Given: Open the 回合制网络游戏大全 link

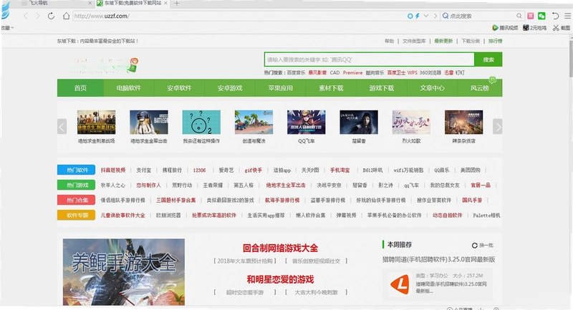Looking at the screenshot, I should 280,248.
